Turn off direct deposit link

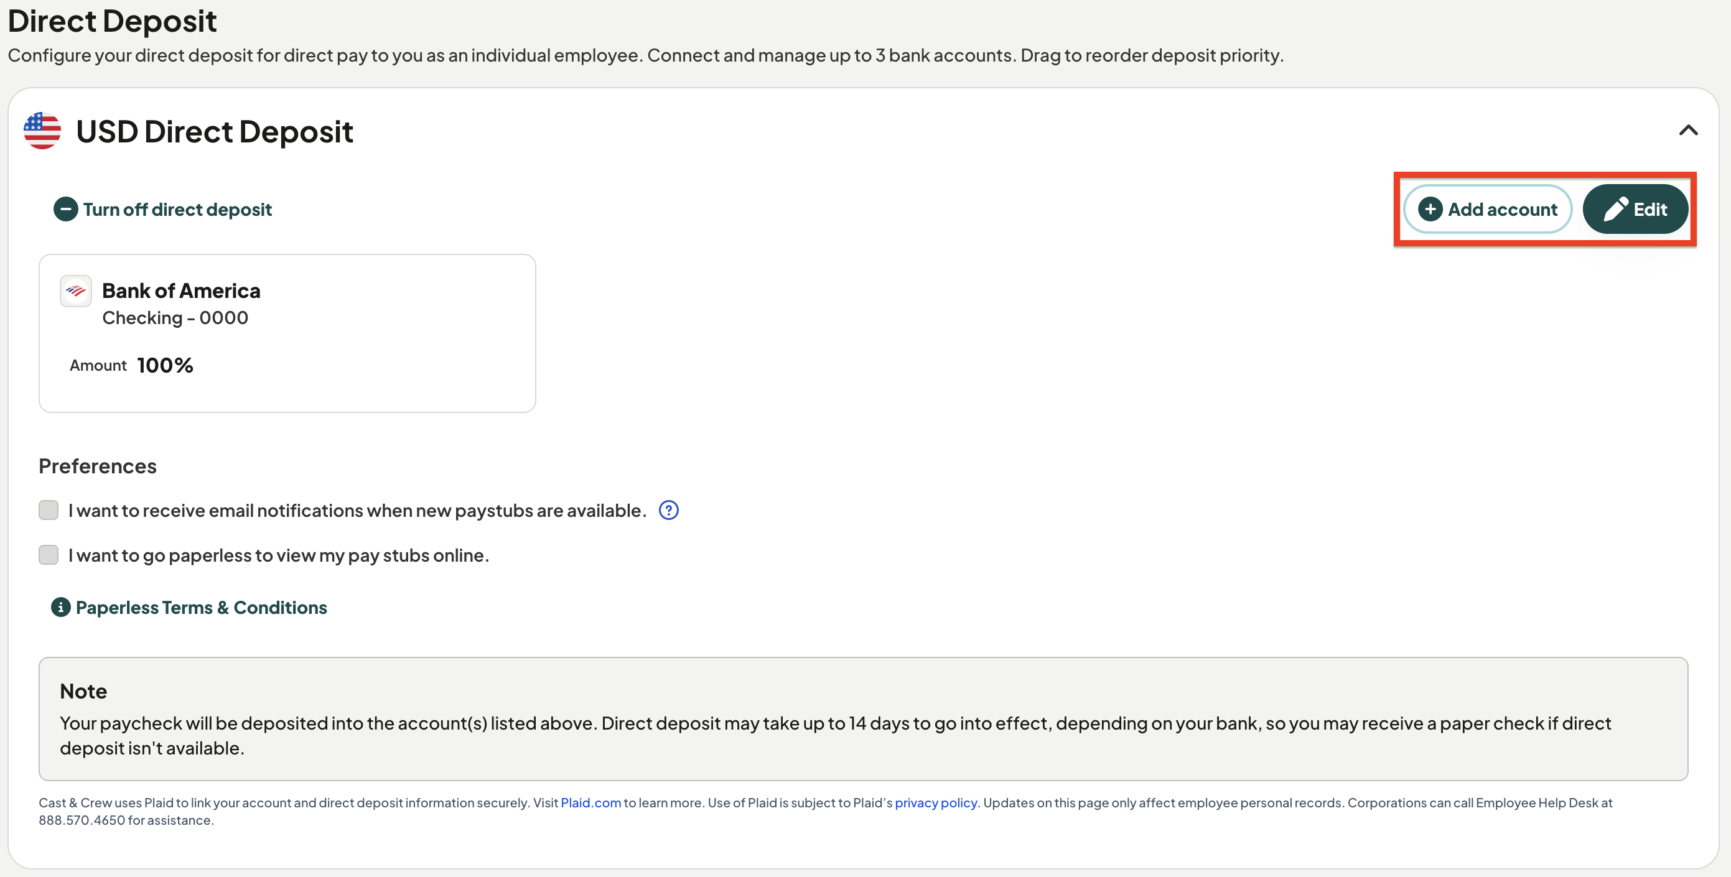click(x=177, y=210)
